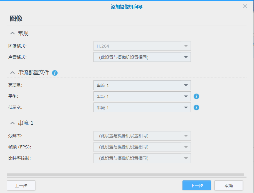Open the 低带宽 stream dropdown
The width and height of the screenshot is (254, 193).
click(142, 108)
